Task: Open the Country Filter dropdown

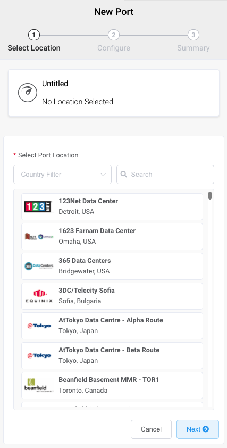Action: (63, 175)
